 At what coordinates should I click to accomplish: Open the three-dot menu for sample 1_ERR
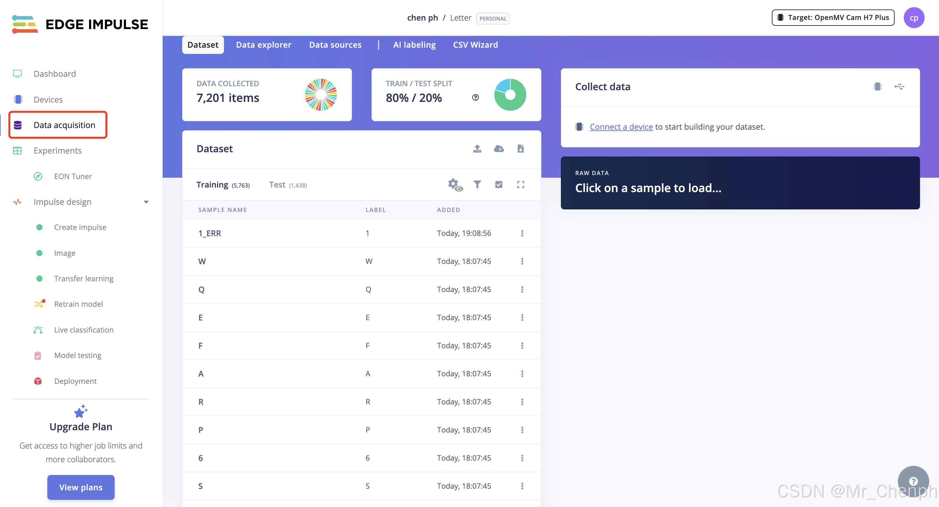(x=522, y=233)
